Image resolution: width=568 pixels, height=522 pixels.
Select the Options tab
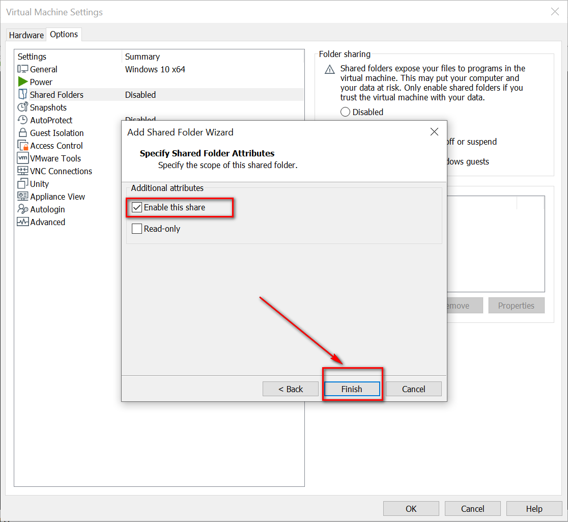64,35
